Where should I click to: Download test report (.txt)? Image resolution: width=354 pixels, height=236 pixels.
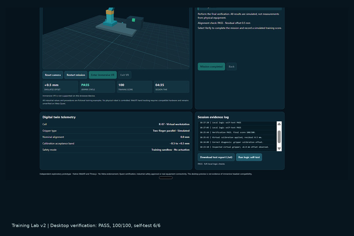(216, 157)
